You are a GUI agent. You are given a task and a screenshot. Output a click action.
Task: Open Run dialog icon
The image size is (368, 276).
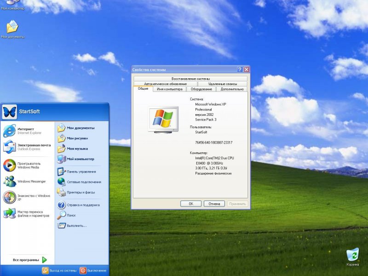61,225
